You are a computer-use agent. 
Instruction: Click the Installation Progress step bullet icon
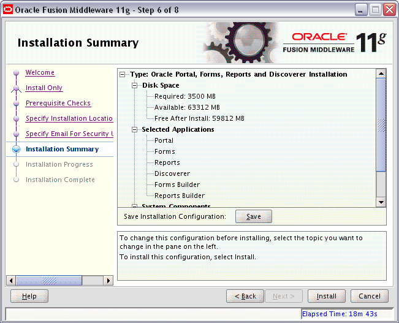(17, 164)
